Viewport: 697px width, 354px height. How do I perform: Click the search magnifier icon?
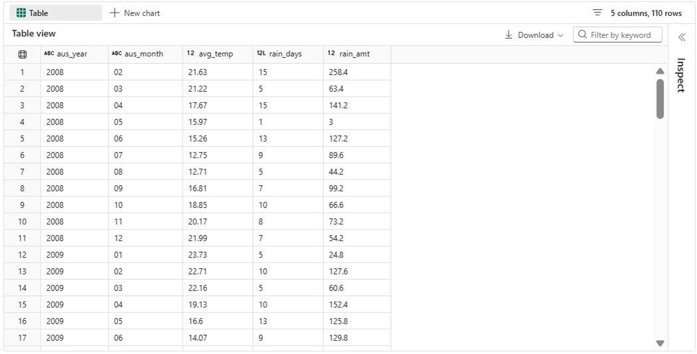582,35
